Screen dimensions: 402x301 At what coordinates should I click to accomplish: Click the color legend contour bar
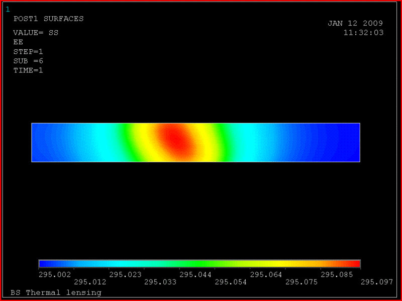[199, 264]
